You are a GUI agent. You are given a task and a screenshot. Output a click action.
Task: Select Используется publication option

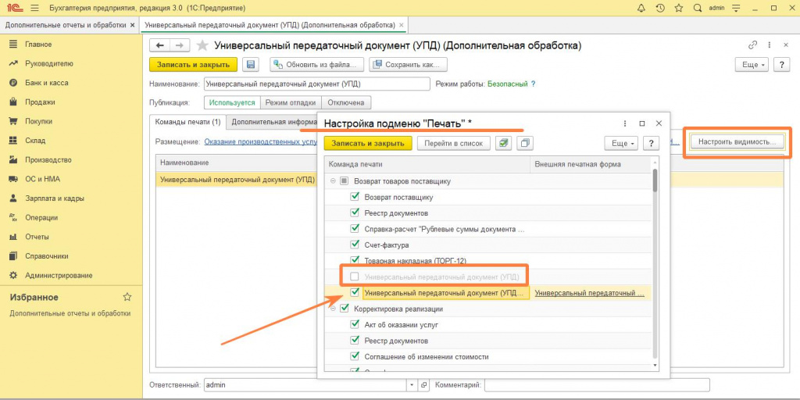click(x=232, y=102)
